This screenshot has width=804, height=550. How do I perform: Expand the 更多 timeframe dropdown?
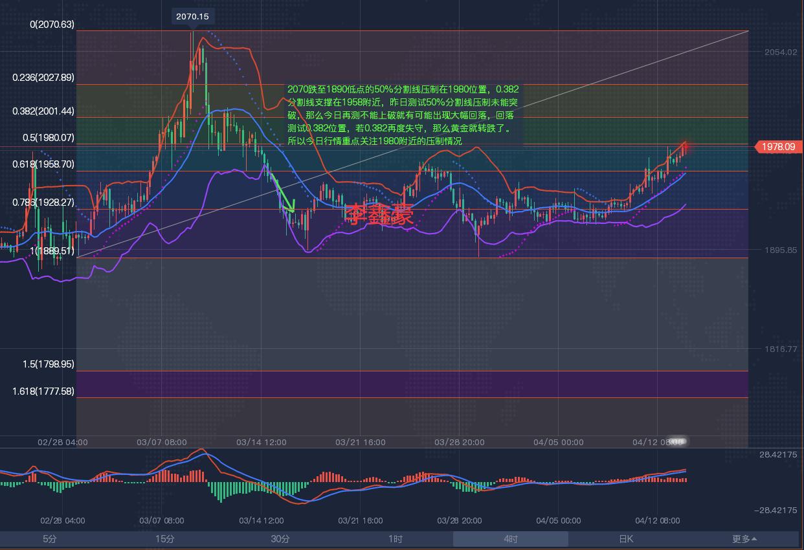tap(741, 538)
